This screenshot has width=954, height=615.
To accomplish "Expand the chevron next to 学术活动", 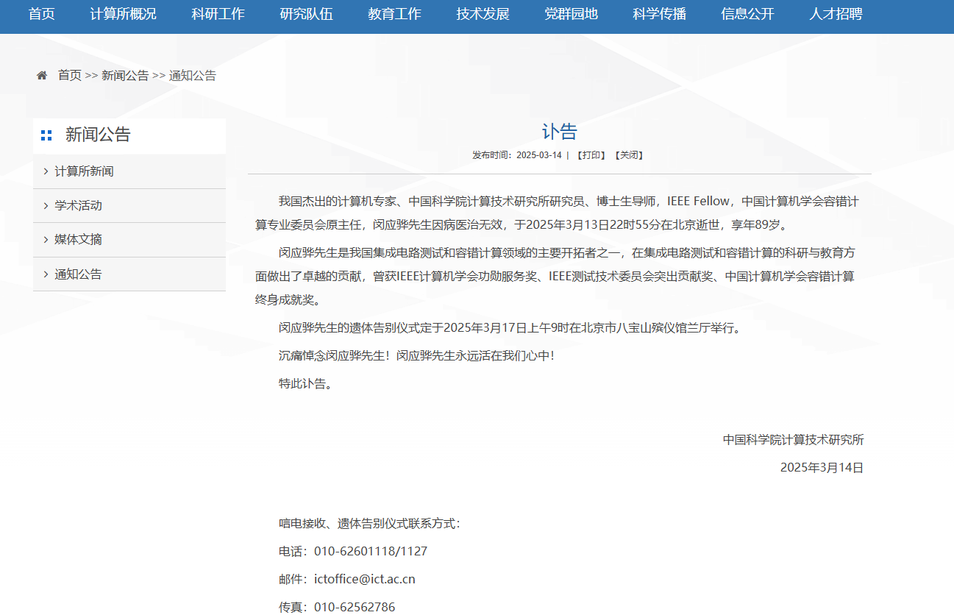I will pos(46,206).
